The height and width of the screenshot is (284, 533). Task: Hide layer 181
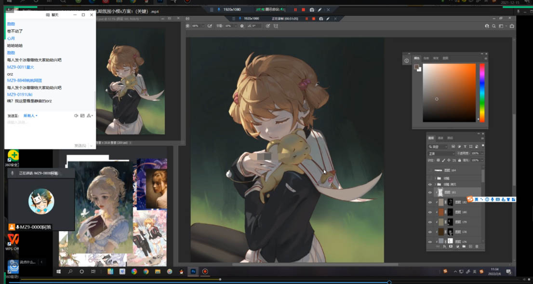(x=430, y=192)
